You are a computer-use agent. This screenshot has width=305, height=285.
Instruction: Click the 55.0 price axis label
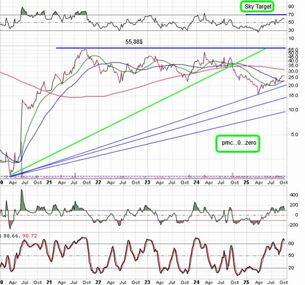293,50
